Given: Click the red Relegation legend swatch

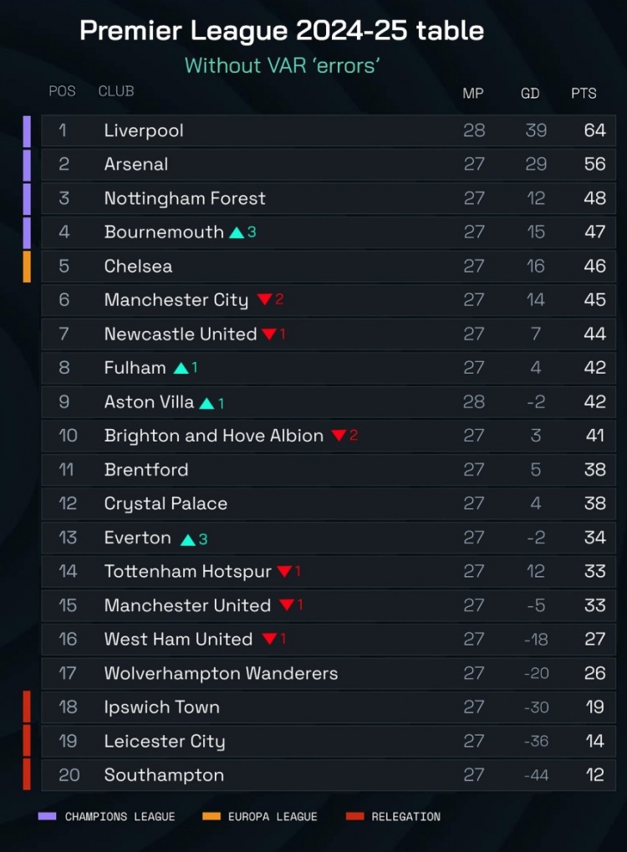Looking at the screenshot, I should (354, 816).
